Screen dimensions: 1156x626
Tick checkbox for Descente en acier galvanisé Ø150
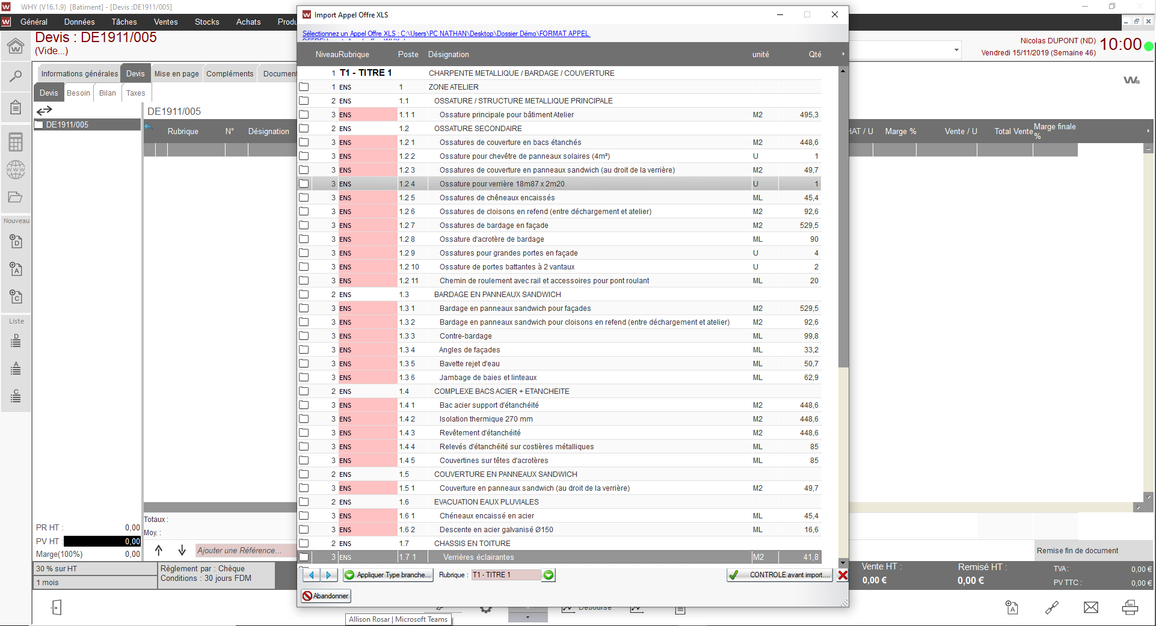click(x=304, y=530)
